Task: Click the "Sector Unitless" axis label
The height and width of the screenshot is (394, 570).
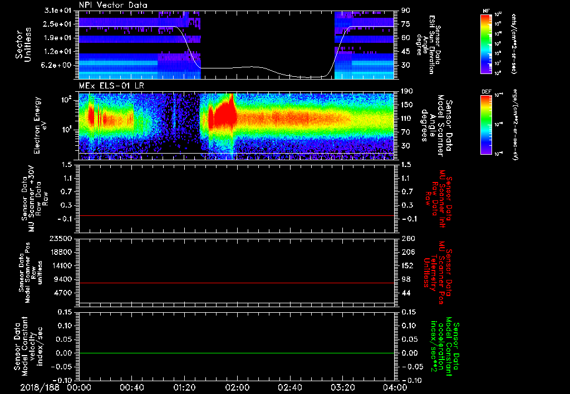Action: (x=23, y=45)
